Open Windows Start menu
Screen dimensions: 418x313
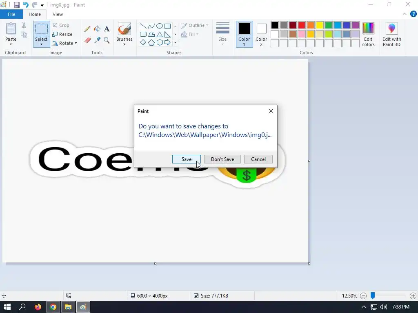coord(7,307)
